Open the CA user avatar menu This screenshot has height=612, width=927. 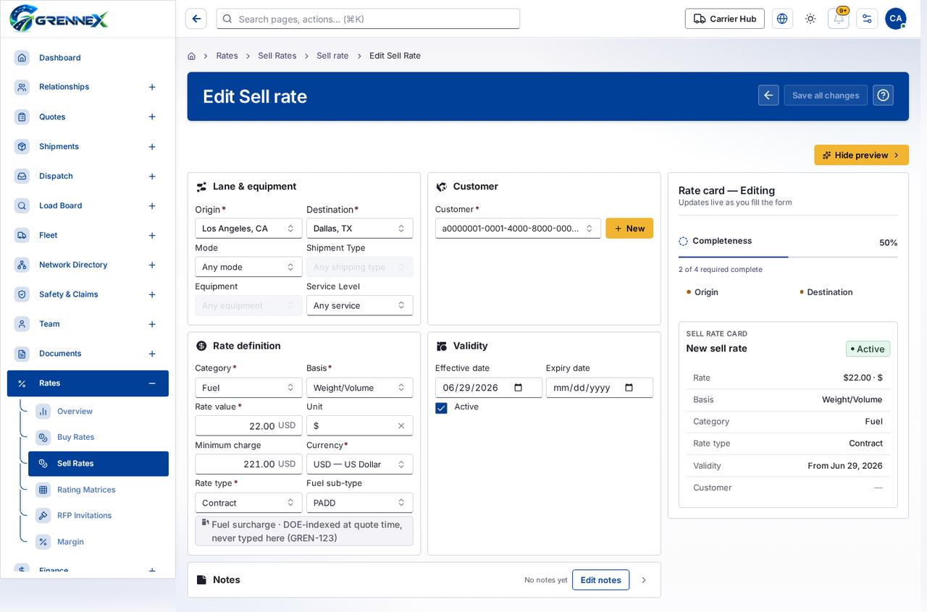pos(896,19)
